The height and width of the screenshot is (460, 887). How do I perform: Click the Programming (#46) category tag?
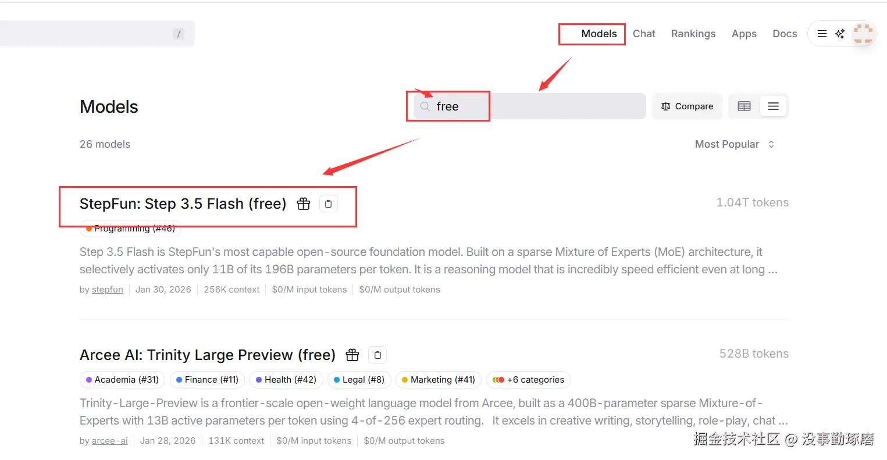130,229
